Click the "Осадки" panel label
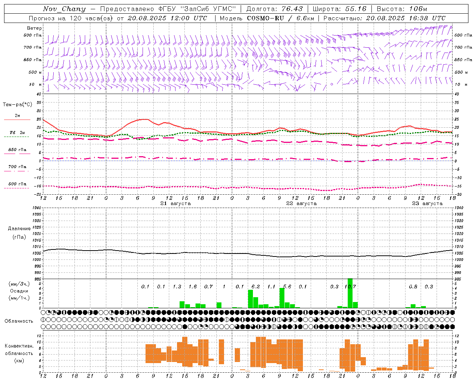The image size is (474, 379). click(x=19, y=291)
